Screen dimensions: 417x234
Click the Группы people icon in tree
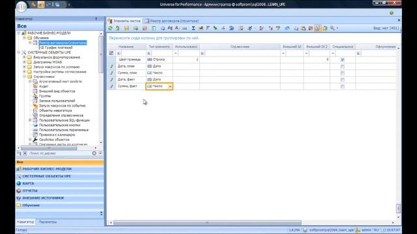click(35, 96)
